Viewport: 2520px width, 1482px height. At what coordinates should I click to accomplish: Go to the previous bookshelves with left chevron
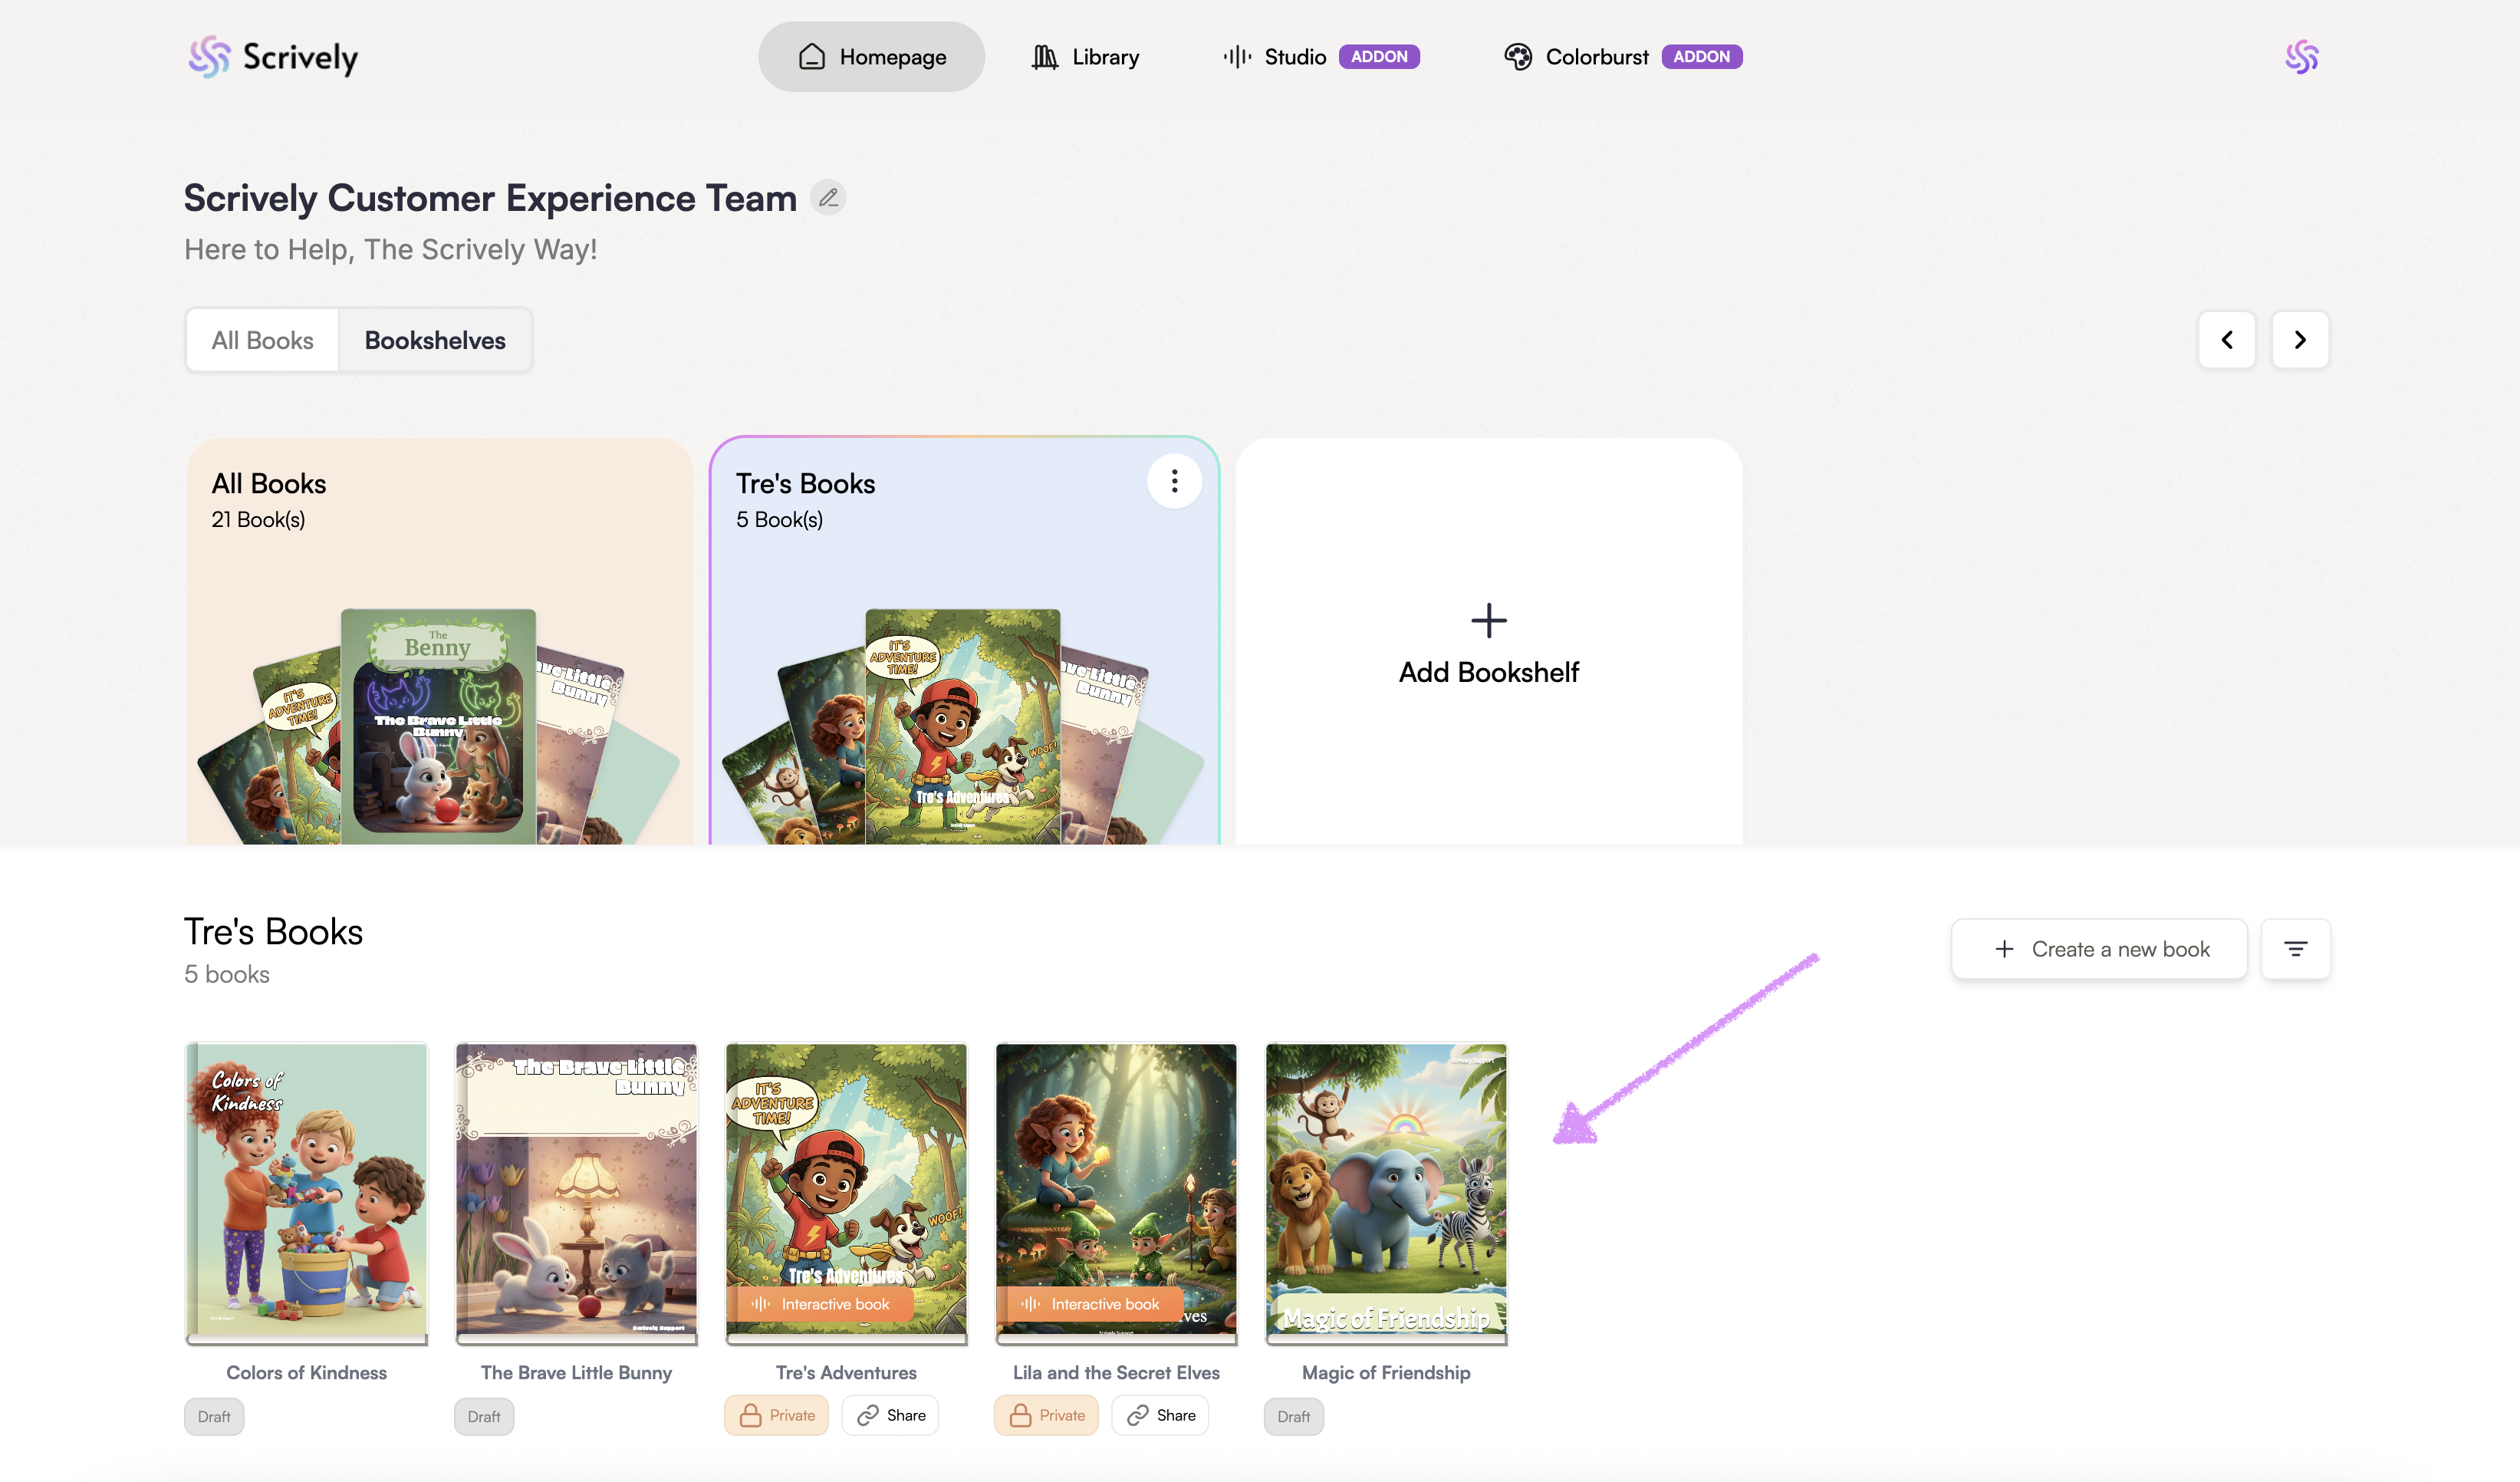2226,340
